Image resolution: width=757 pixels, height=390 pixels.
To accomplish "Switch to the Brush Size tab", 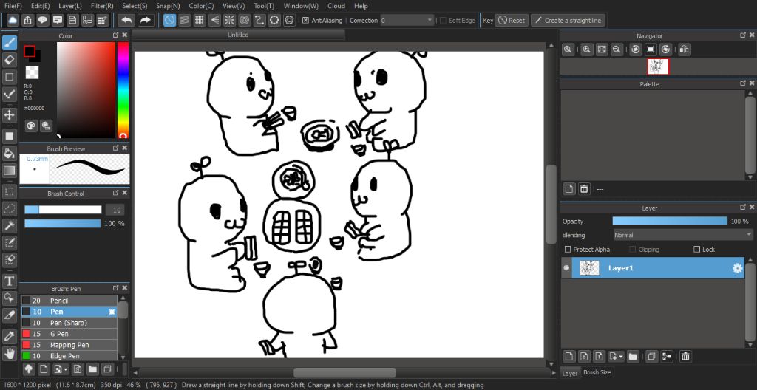I will tap(597, 372).
